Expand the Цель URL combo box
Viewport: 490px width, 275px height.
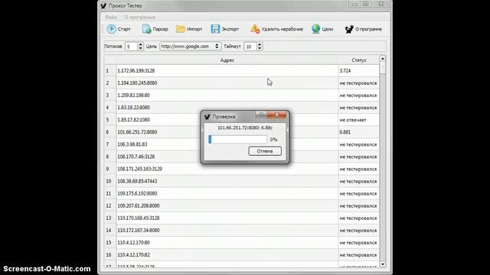217,46
